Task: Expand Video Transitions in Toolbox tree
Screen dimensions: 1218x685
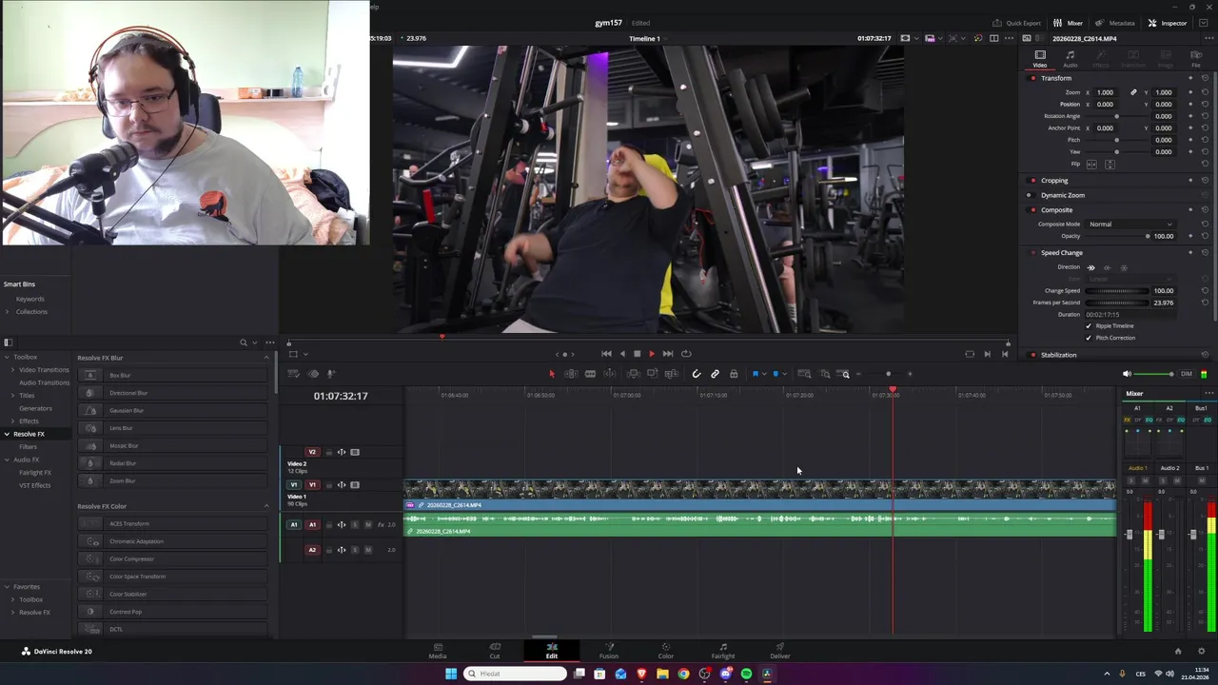Action: click(13, 369)
